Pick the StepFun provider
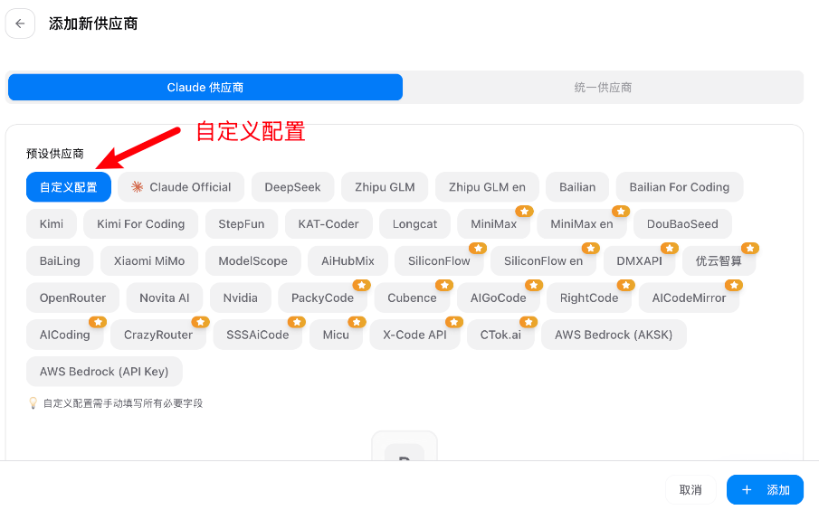The image size is (819, 510). tap(242, 224)
